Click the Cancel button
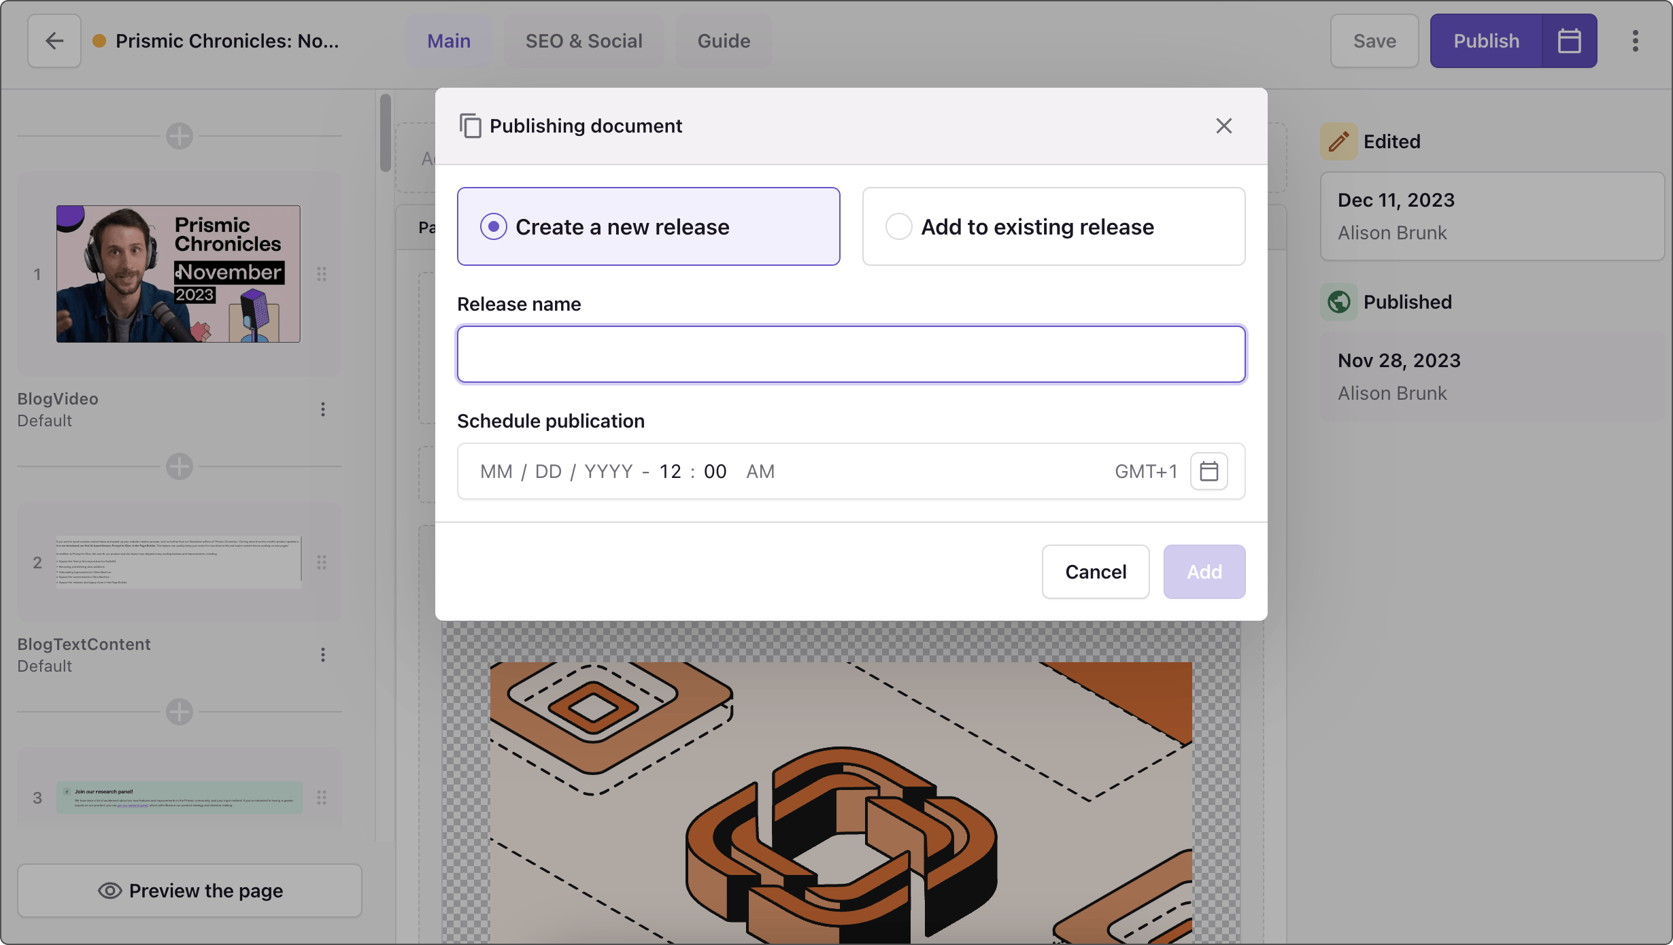 (x=1096, y=572)
